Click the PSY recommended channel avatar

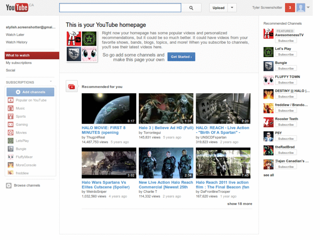click(268, 136)
